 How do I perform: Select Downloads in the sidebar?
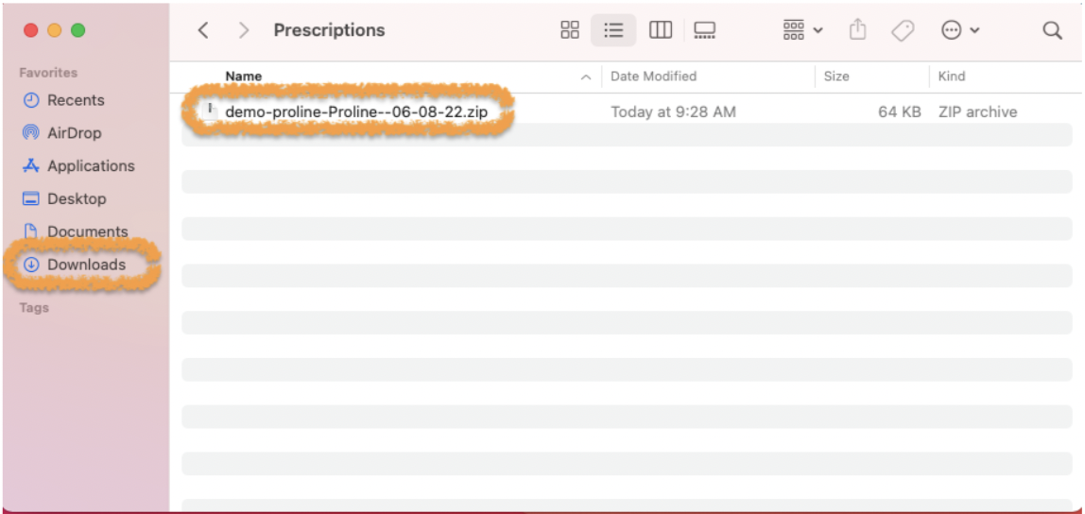click(85, 265)
